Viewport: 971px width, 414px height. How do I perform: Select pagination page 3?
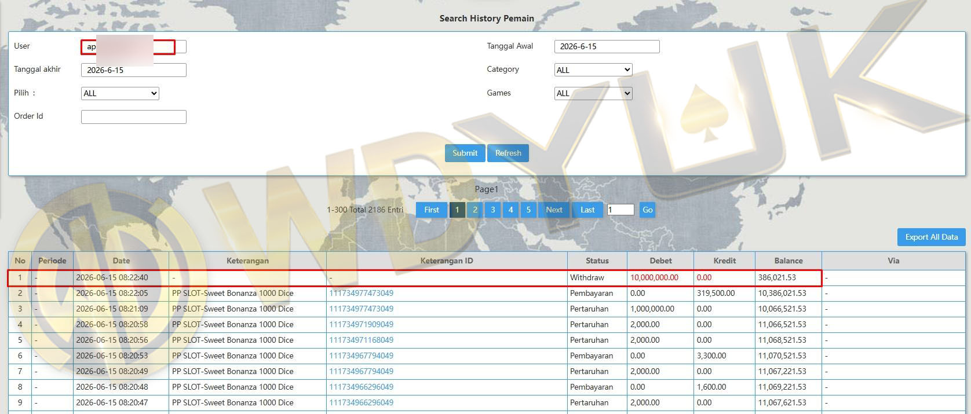coord(493,210)
